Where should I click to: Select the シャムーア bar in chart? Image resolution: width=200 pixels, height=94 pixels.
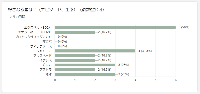[x=95, y=51]
